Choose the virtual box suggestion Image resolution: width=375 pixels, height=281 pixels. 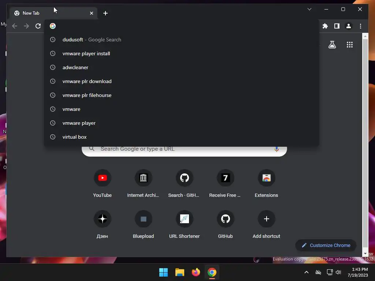(x=182, y=137)
